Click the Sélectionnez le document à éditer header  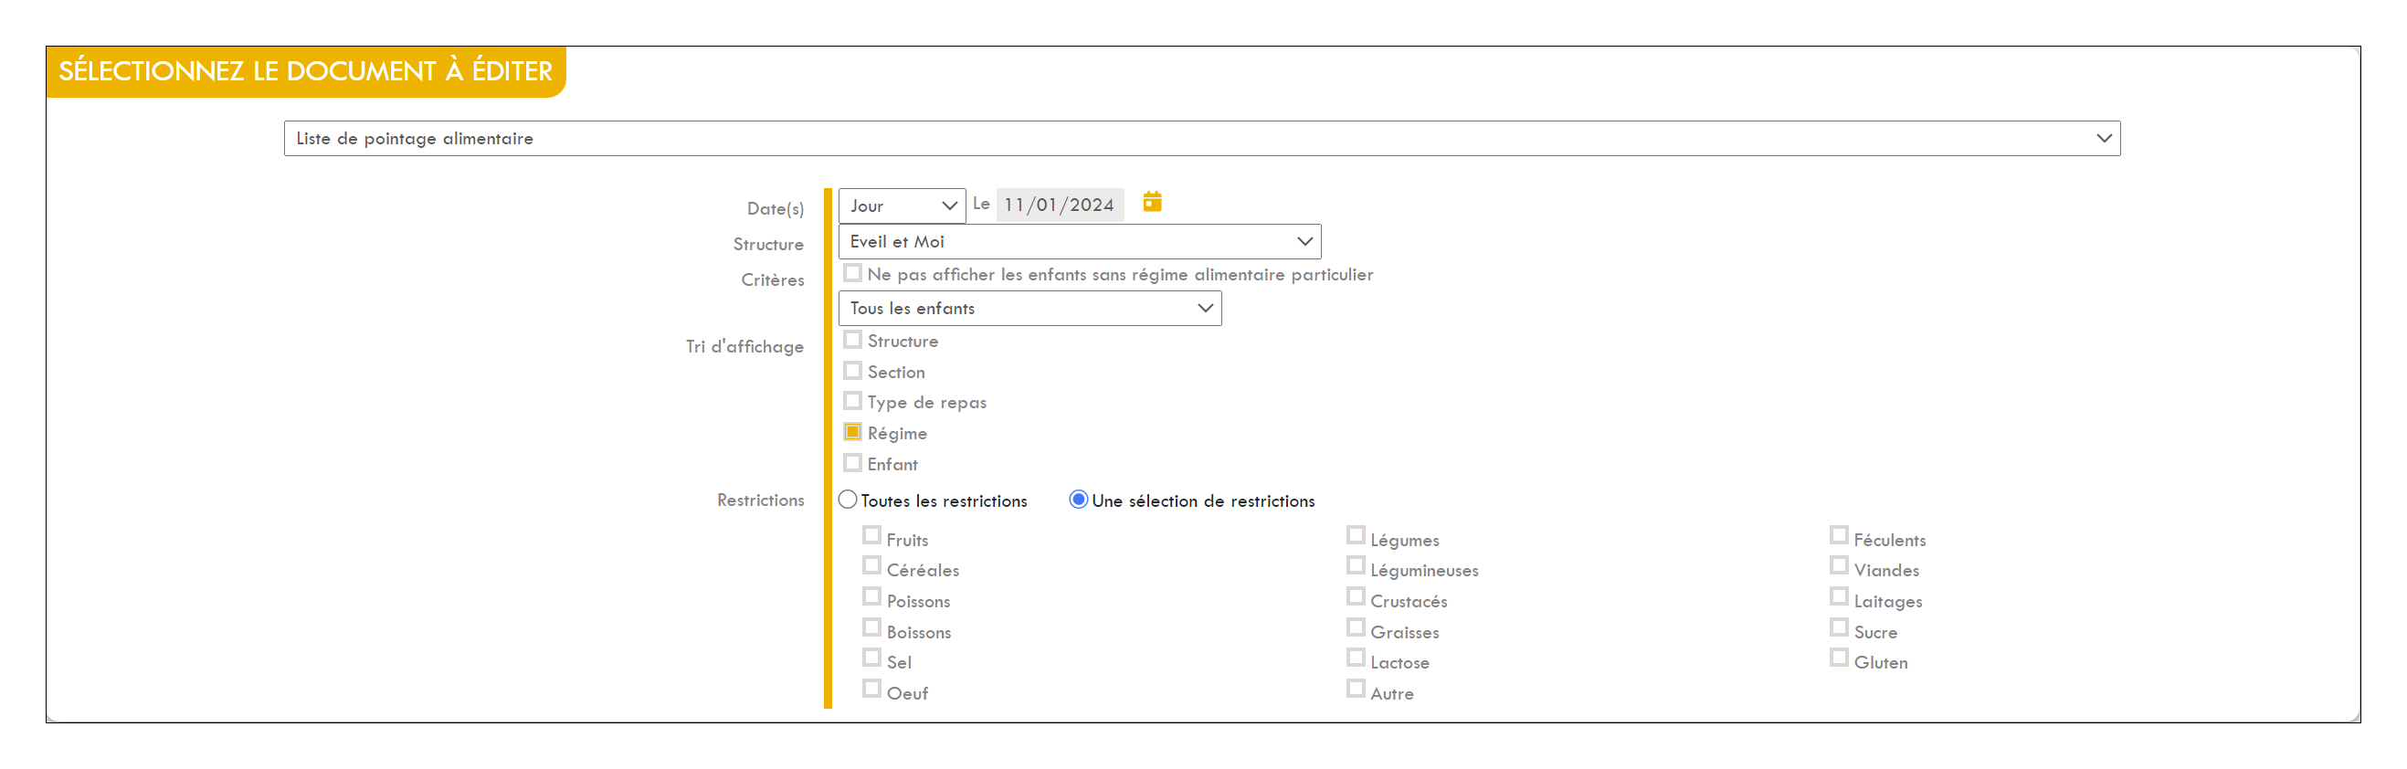click(x=305, y=71)
